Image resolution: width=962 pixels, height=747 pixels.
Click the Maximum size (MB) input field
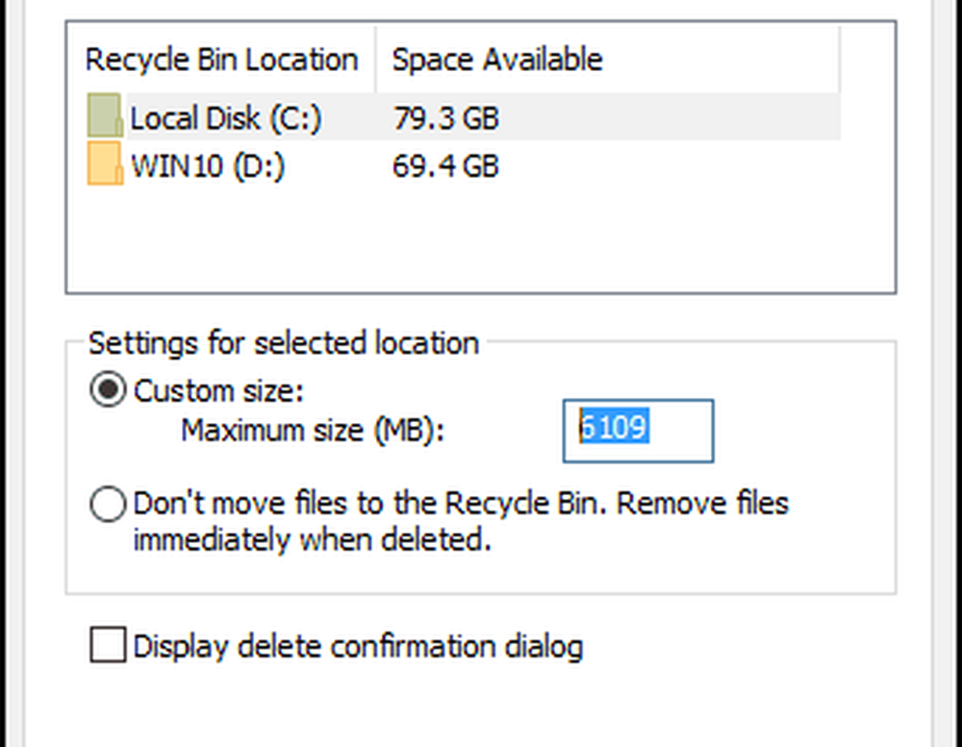tap(638, 430)
